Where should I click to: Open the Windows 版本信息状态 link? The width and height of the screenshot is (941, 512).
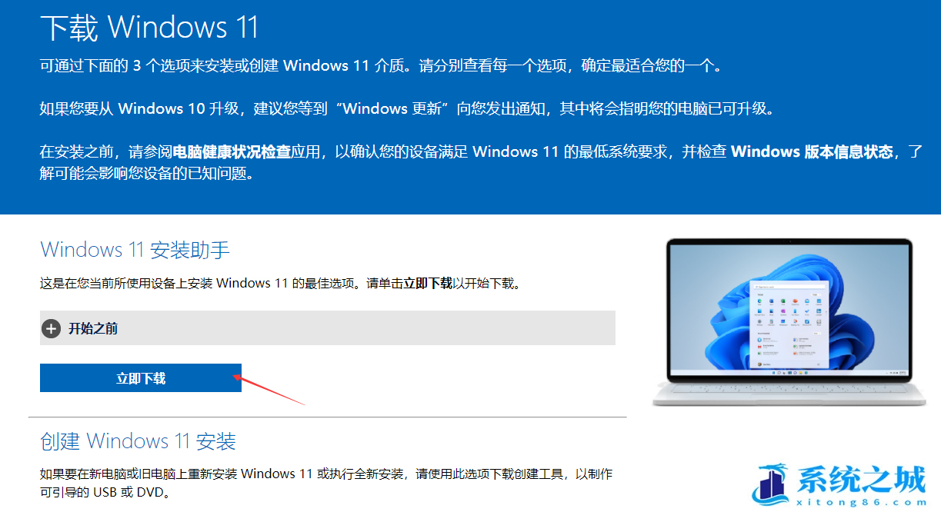coord(812,151)
